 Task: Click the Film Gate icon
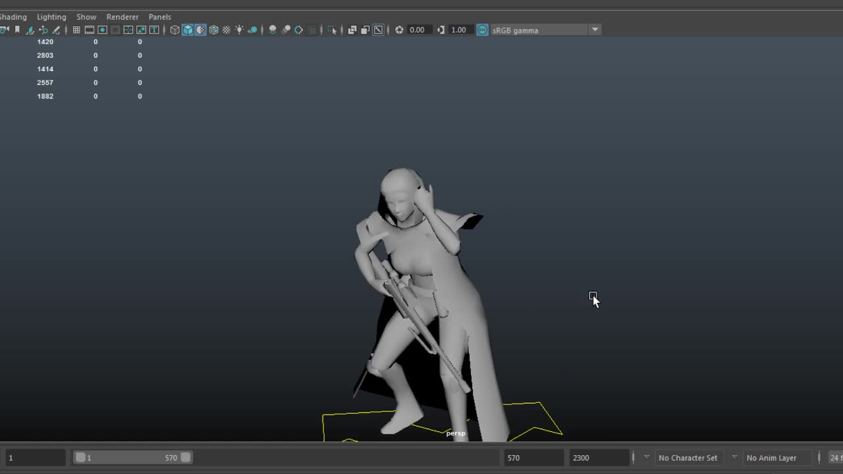89,30
